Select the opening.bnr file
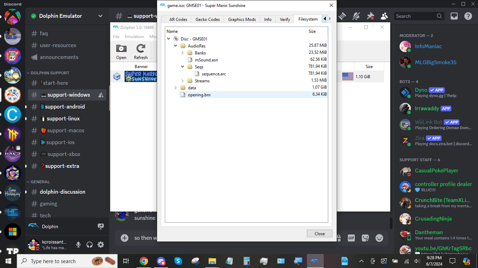 tap(199, 95)
